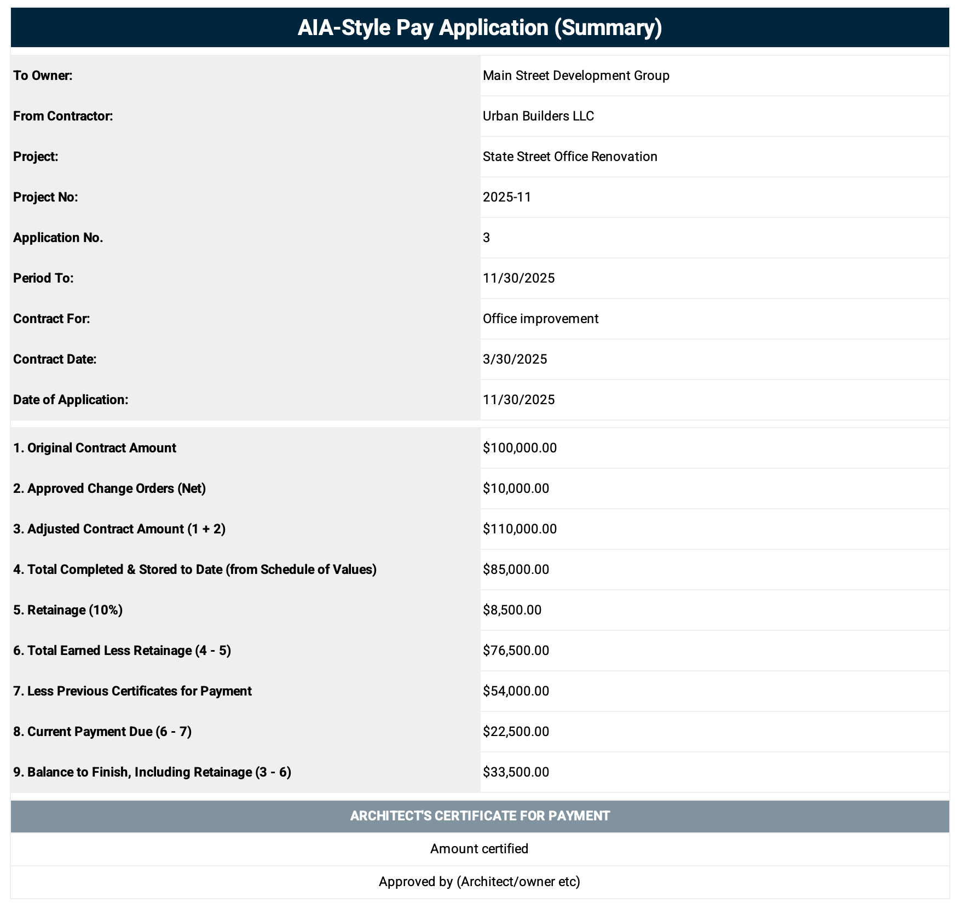Click the Adjusted Contract Amount row label
The height and width of the screenshot is (908, 958).
tap(121, 529)
